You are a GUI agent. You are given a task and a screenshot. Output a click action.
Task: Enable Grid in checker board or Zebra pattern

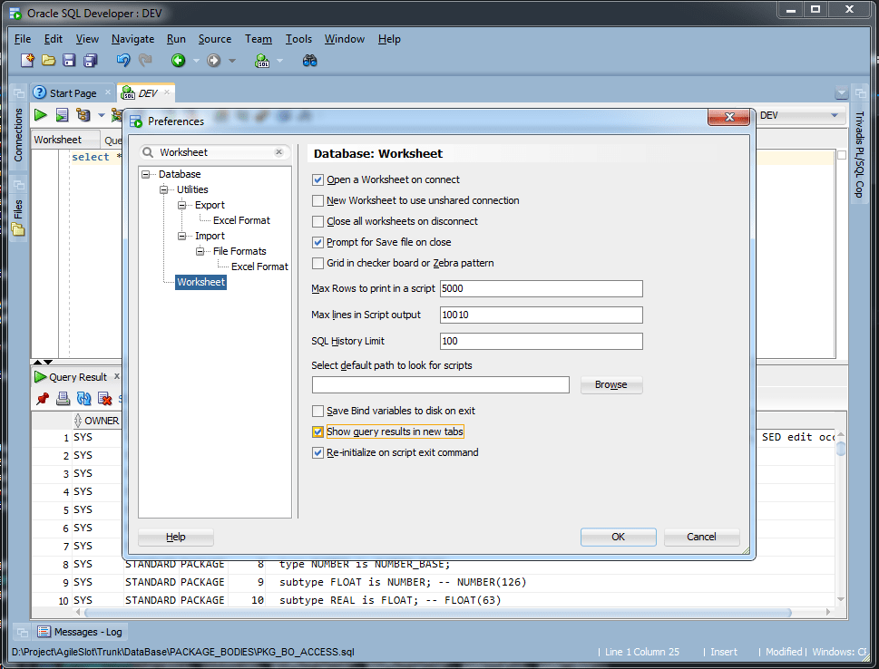coord(318,263)
